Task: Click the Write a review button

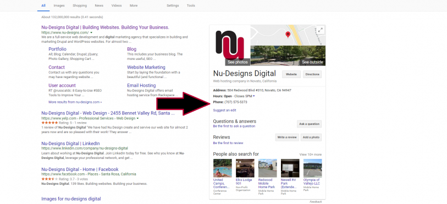Action: point(287,137)
